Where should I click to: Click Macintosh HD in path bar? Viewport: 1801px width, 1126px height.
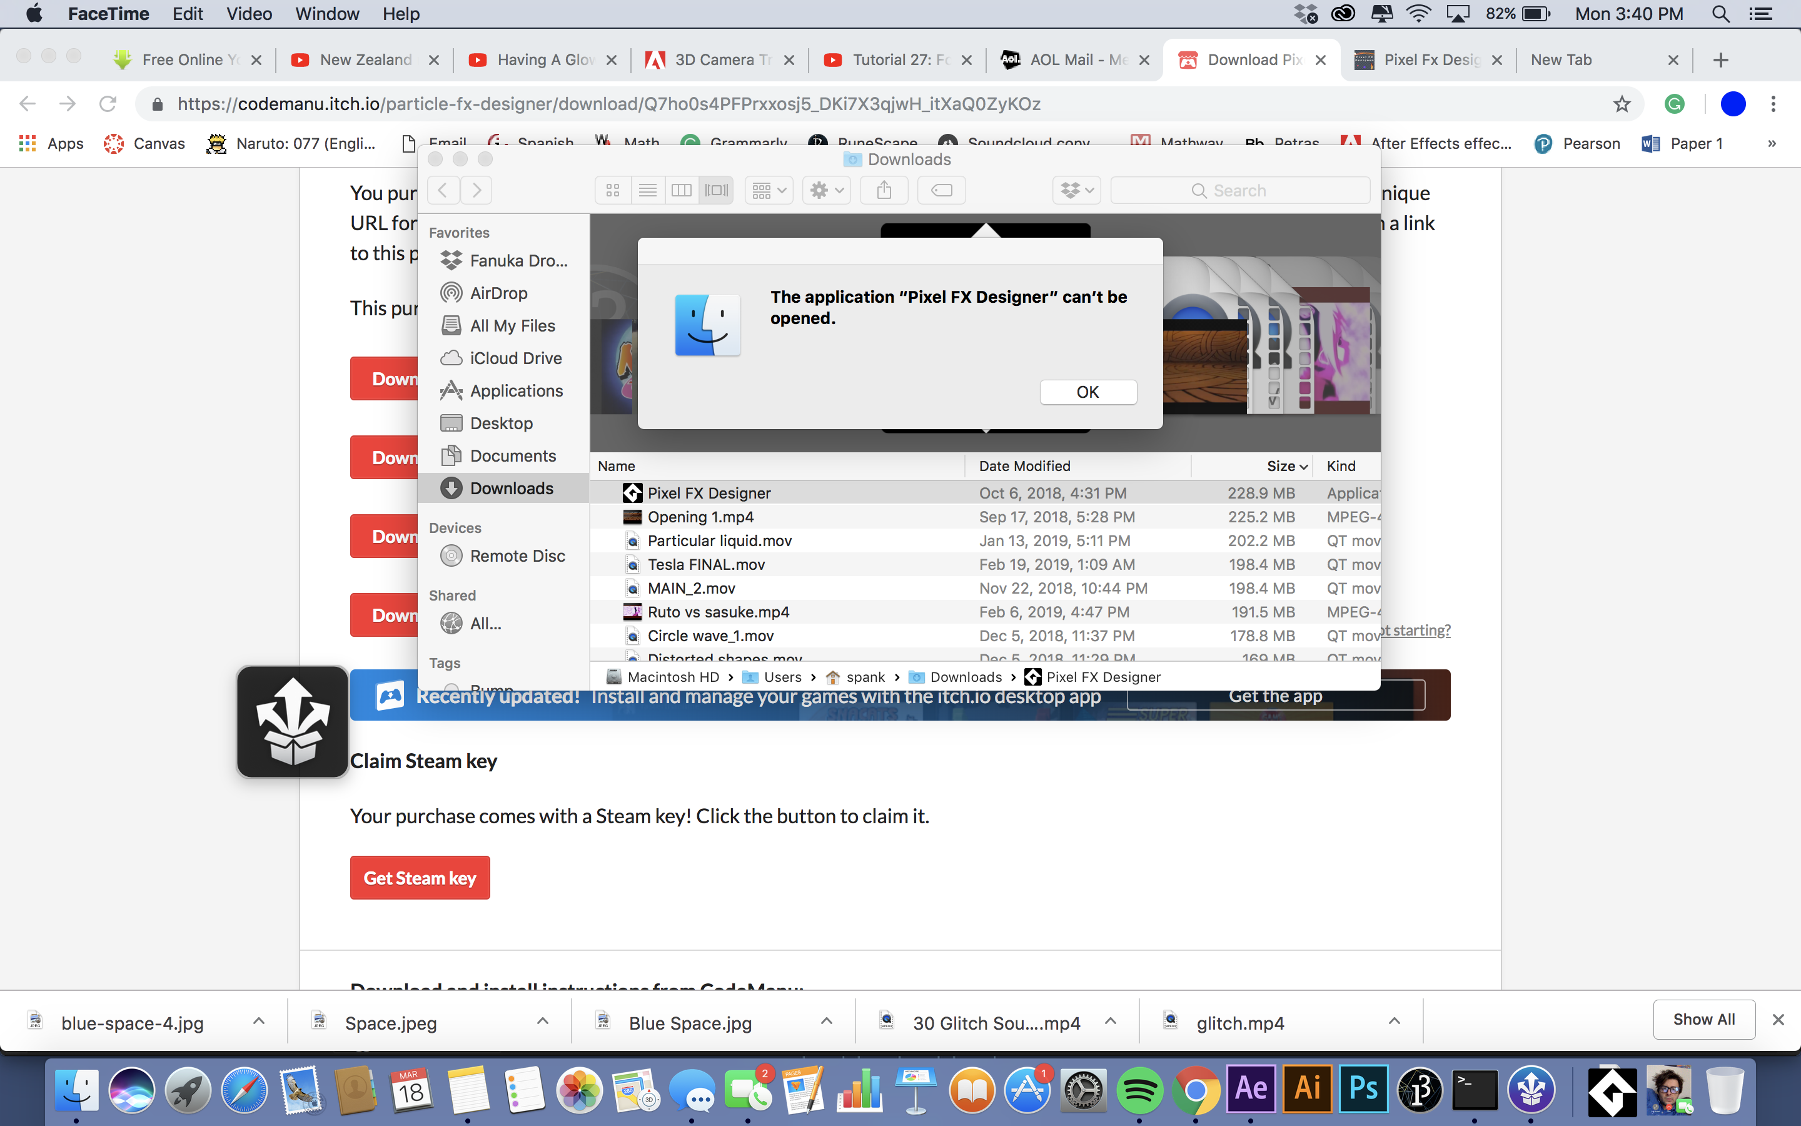tap(664, 677)
